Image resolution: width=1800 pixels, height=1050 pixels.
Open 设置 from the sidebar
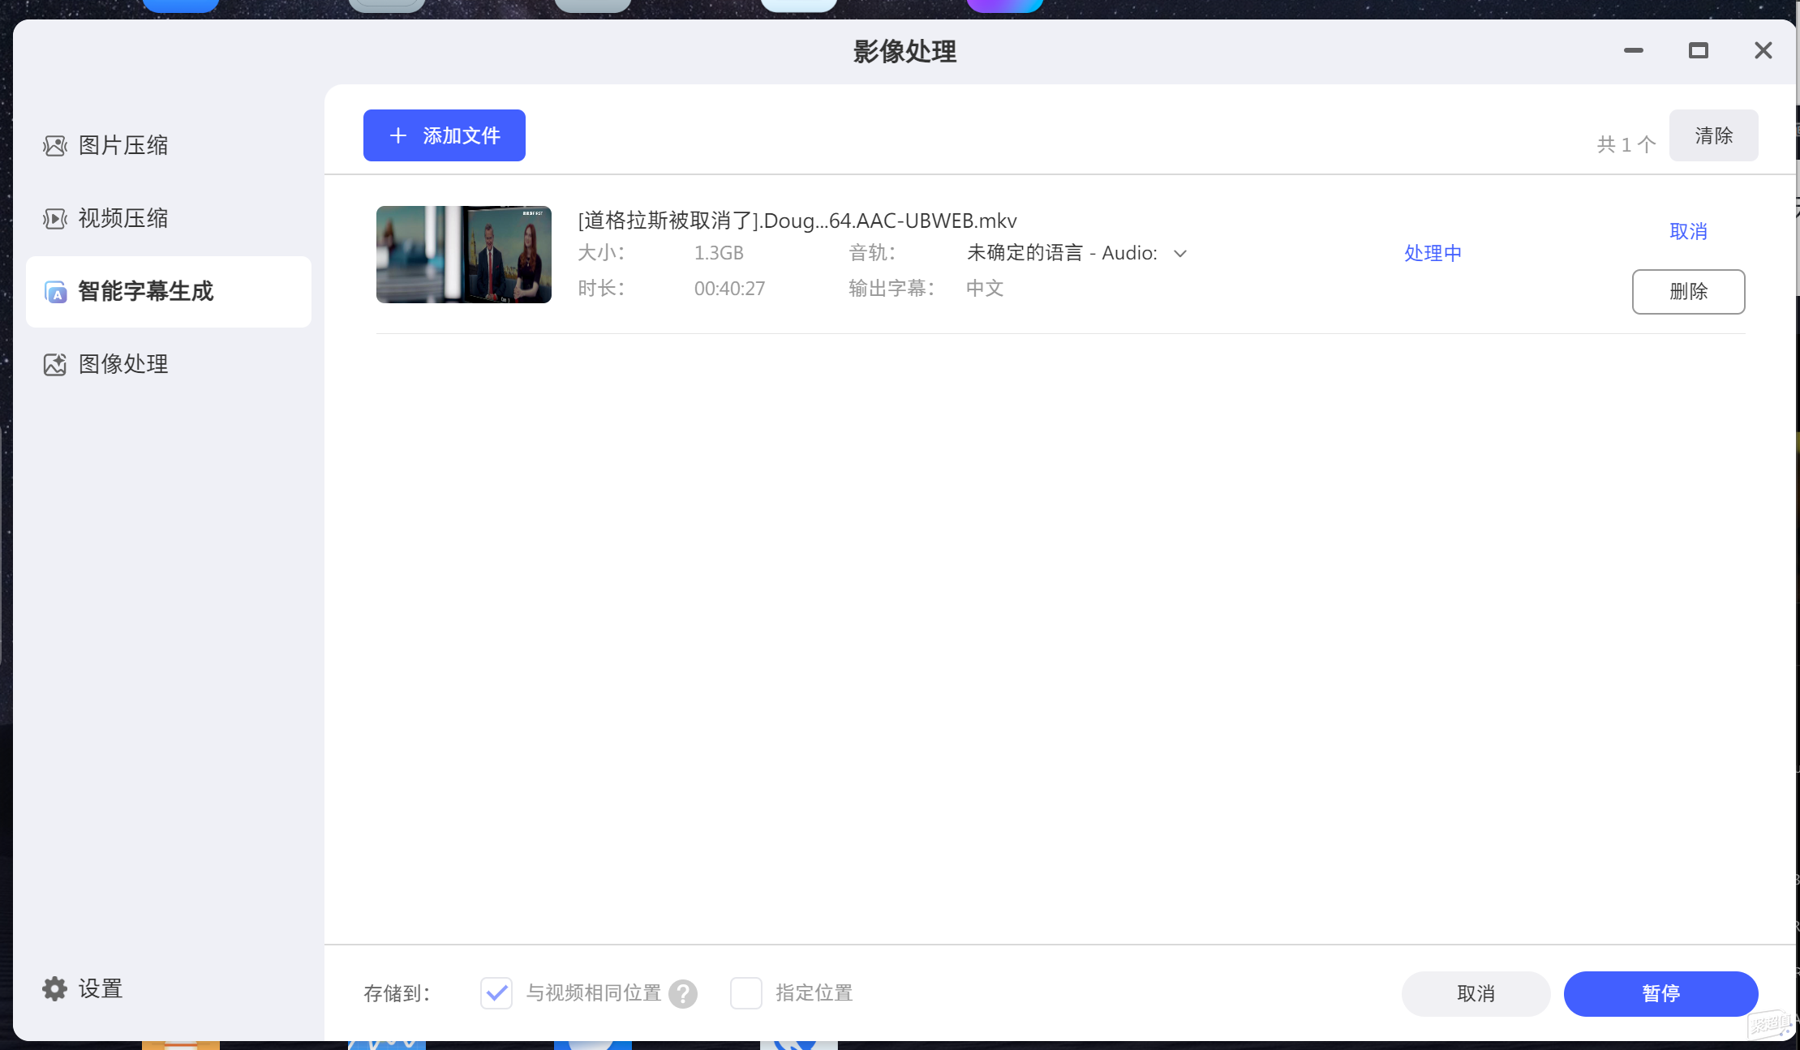[83, 988]
